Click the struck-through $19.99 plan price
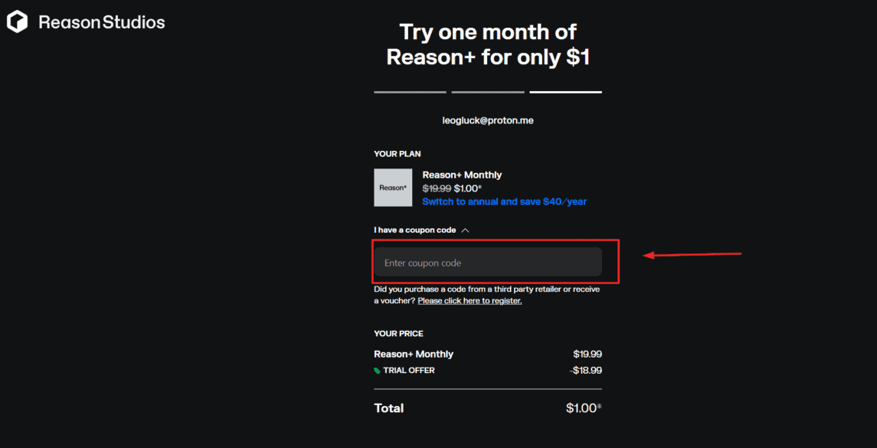Image resolution: width=877 pixels, height=448 pixels. pos(437,188)
